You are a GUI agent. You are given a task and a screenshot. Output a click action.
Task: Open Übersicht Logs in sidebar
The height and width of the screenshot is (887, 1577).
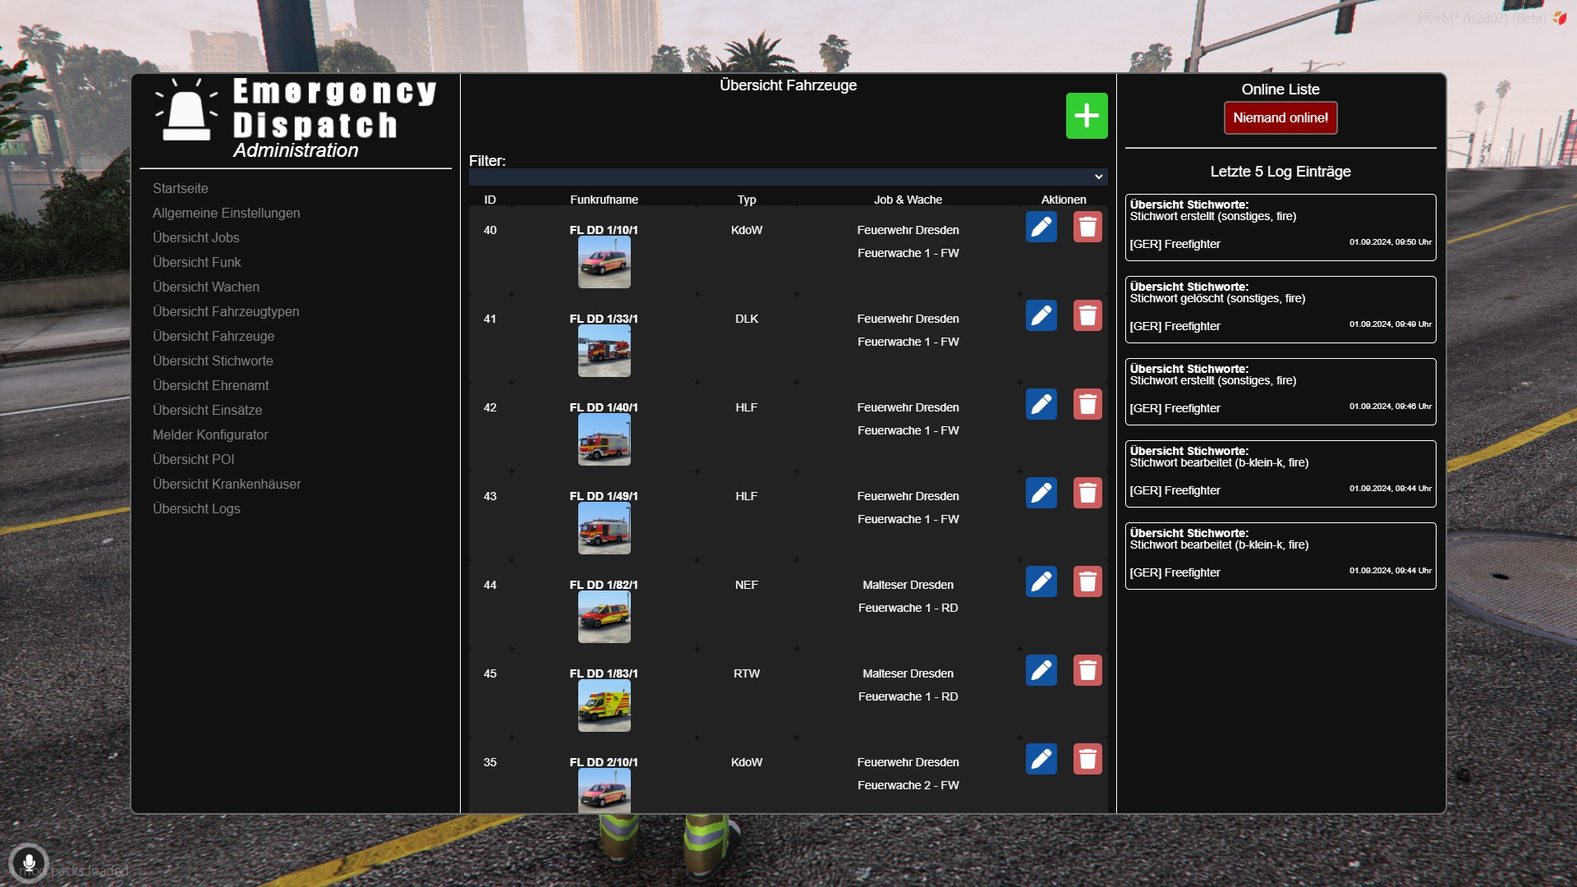pos(196,508)
